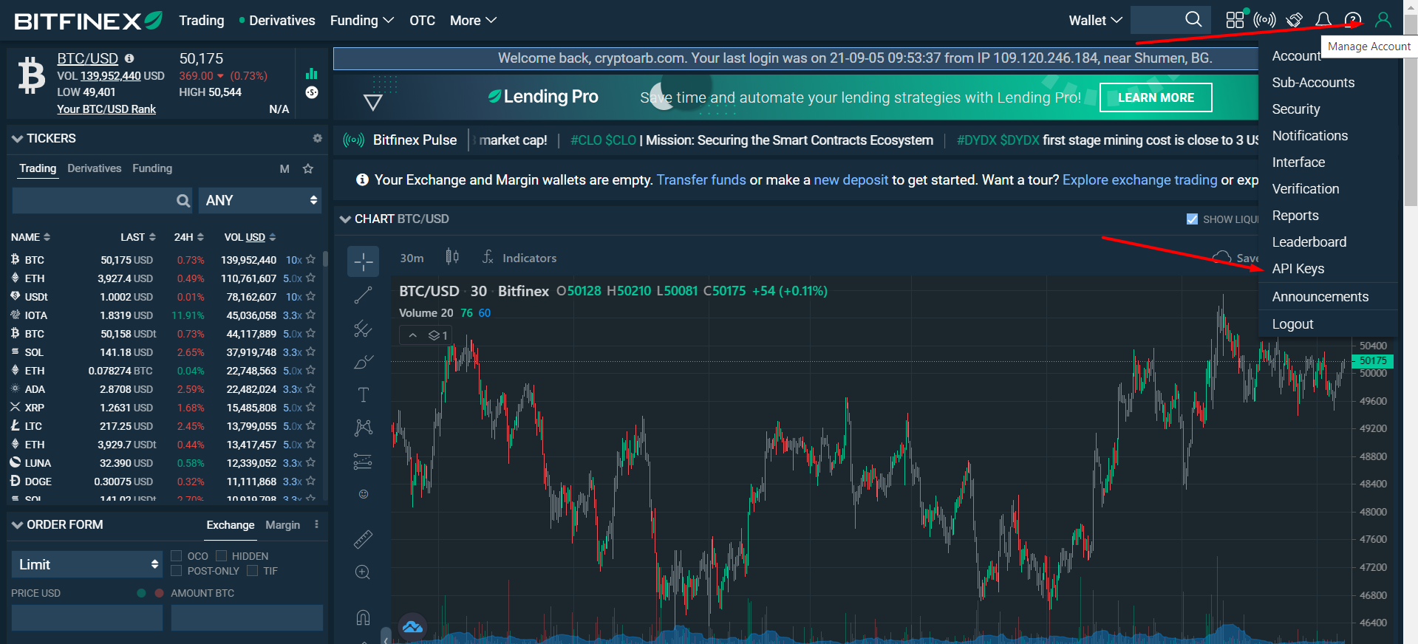The height and width of the screenshot is (644, 1418).
Task: Click the PRICE USD input field
Action: click(86, 617)
